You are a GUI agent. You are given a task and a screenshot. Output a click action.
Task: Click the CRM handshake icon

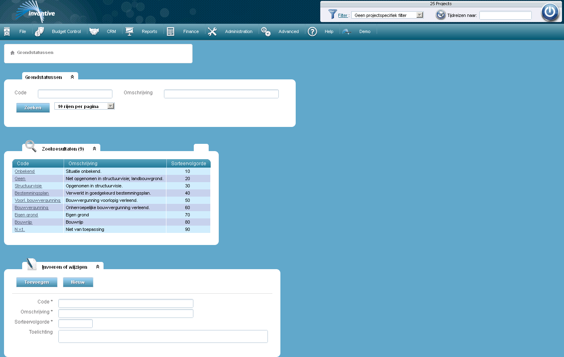(x=94, y=31)
